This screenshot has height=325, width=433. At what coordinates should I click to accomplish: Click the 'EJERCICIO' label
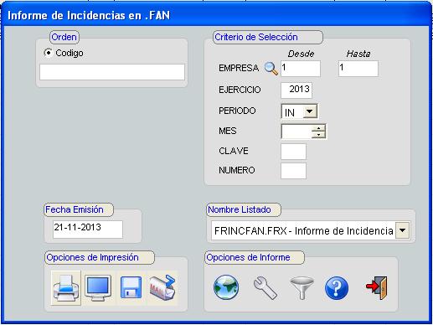click(240, 90)
